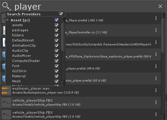Select the Assets/Audio/explosion_player.wav path text
167x120 pixels.
46,93
